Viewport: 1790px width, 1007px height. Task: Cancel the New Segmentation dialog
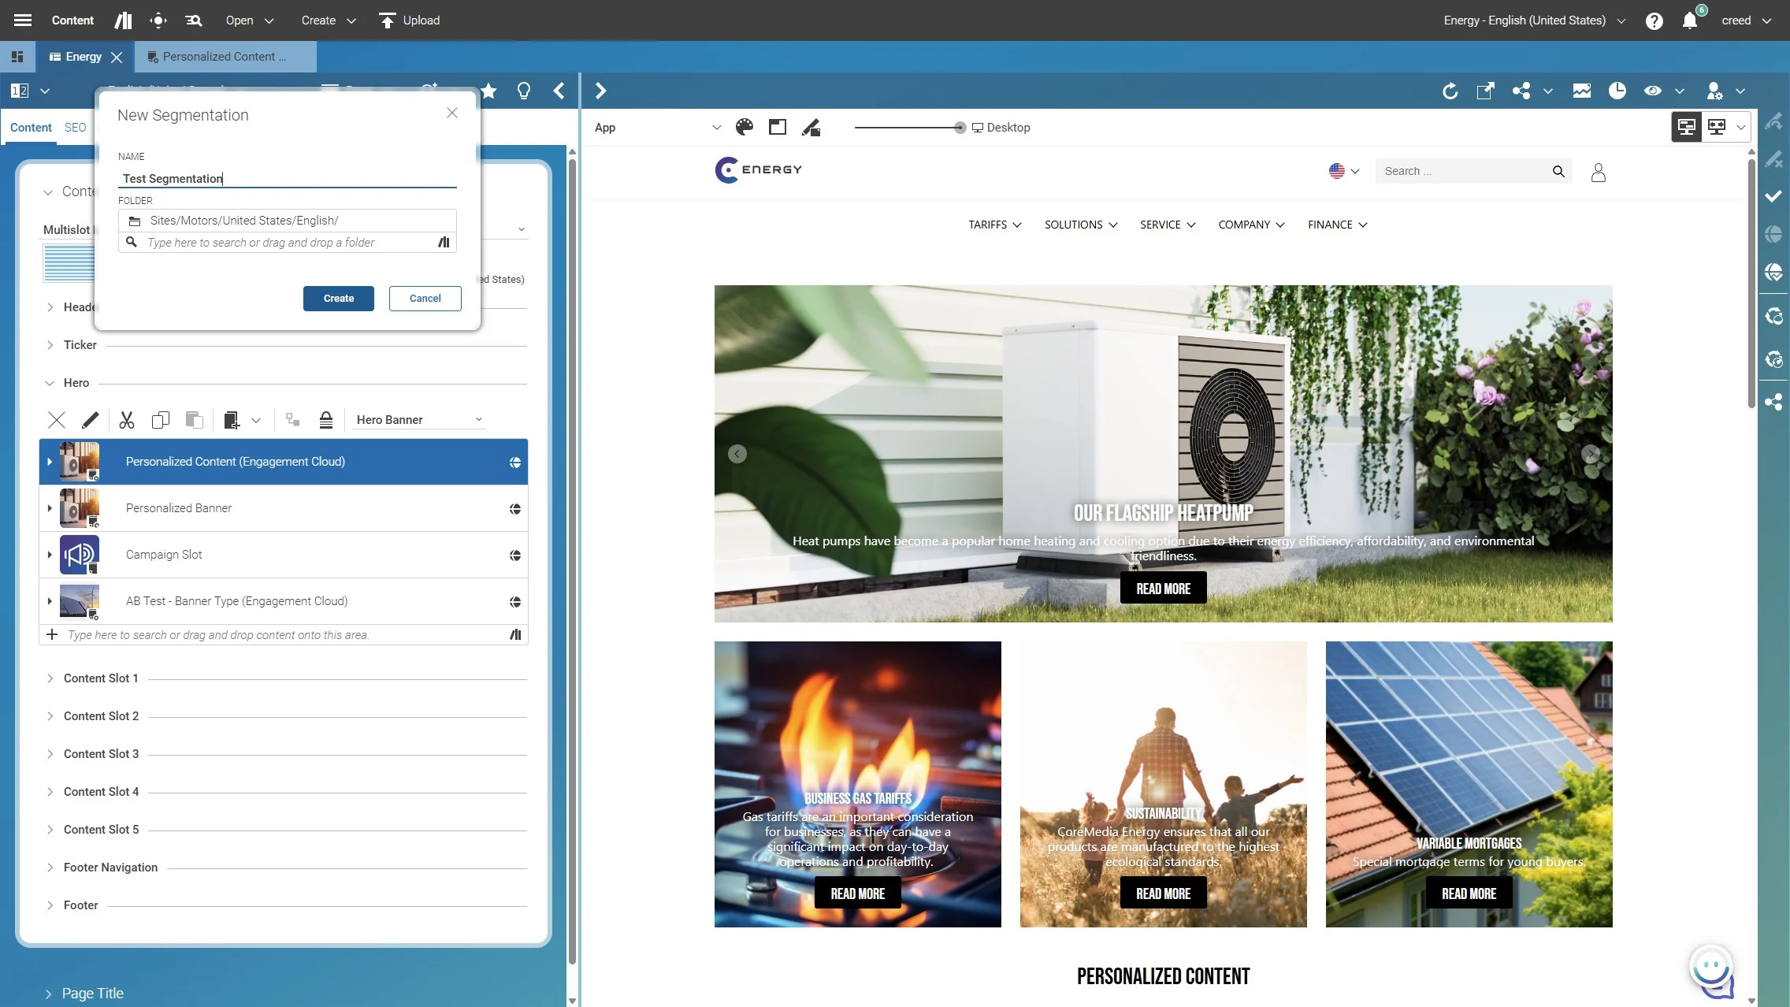point(425,299)
